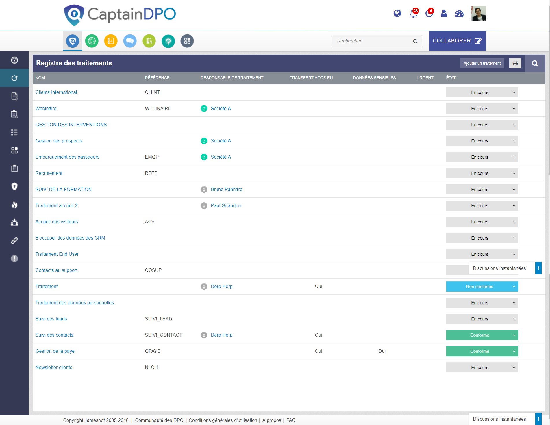Image resolution: width=550 pixels, height=425 pixels.
Task: Click the search magnifier in the Rechercher field
Action: (x=415, y=41)
